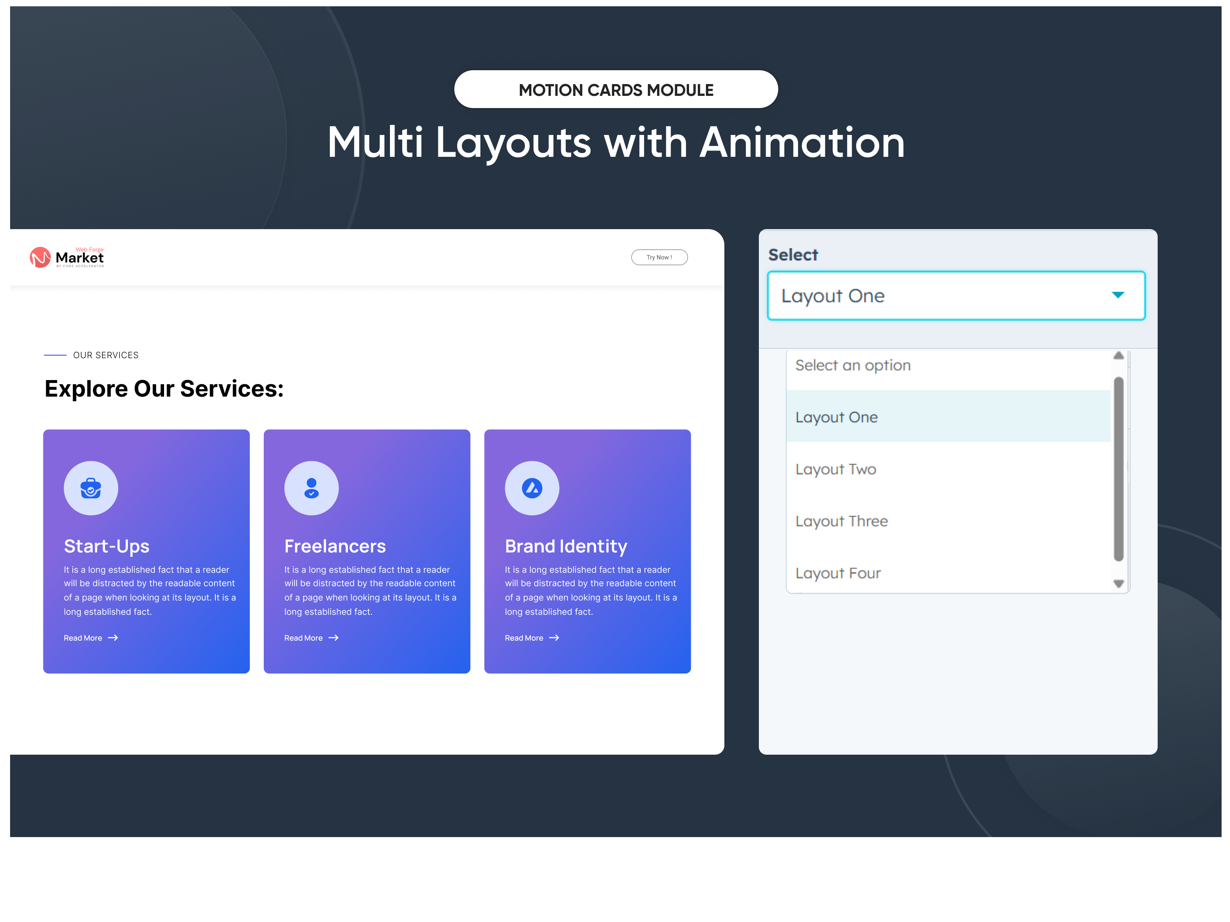Click the brush icon on Brand Identity card

click(x=532, y=488)
